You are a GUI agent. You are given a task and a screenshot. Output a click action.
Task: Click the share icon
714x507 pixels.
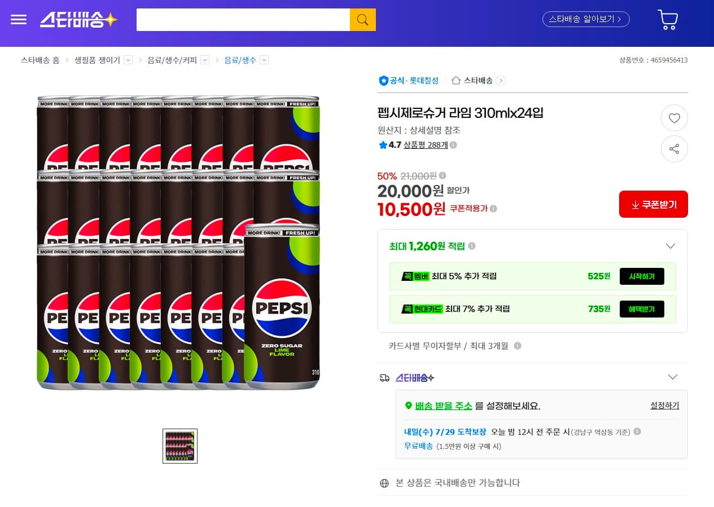pos(674,149)
